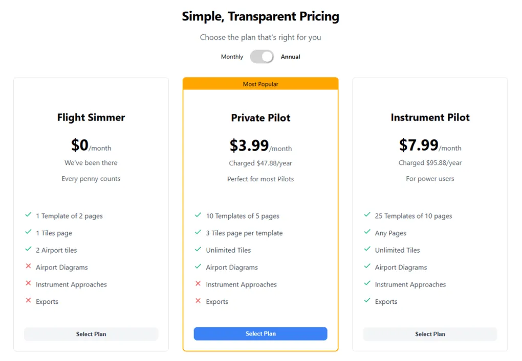Click the Private Pilot plan heading
522x361 pixels.
pyautogui.click(x=260, y=118)
